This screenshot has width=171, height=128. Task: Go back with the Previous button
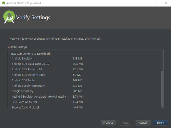pos(108,122)
